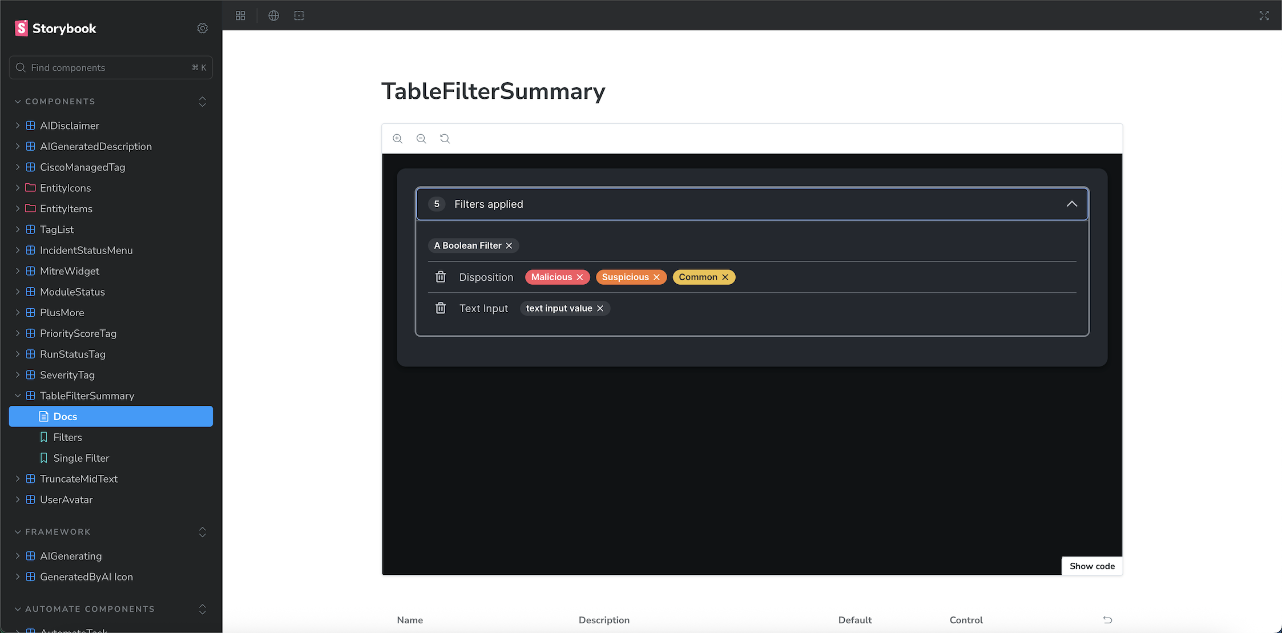Image resolution: width=1282 pixels, height=633 pixels.
Task: Zoom out of the story canvas
Action: [421, 139]
